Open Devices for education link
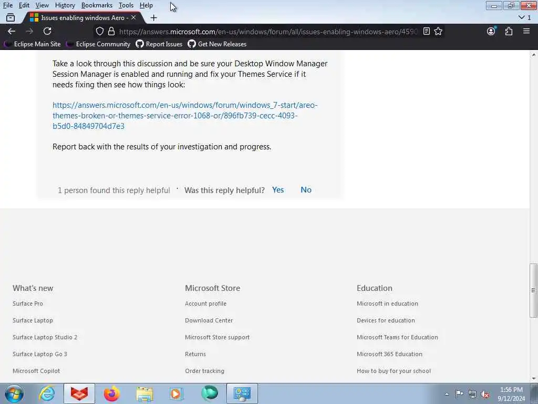 (386, 320)
